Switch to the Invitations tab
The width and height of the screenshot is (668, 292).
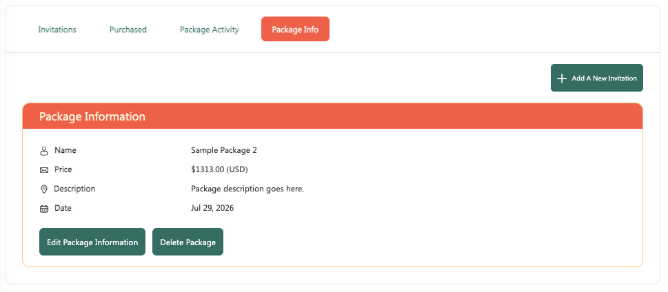(x=57, y=30)
